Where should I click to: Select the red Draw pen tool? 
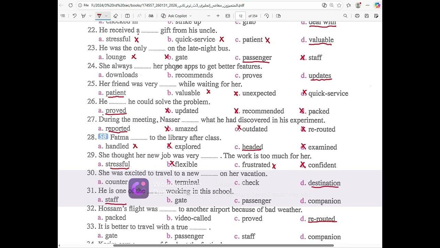99,16
